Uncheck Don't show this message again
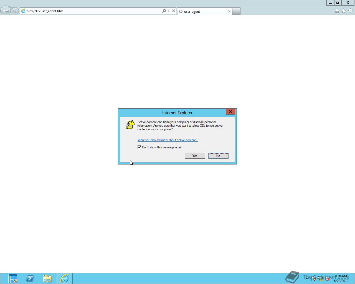355x284 pixels. pyautogui.click(x=139, y=147)
